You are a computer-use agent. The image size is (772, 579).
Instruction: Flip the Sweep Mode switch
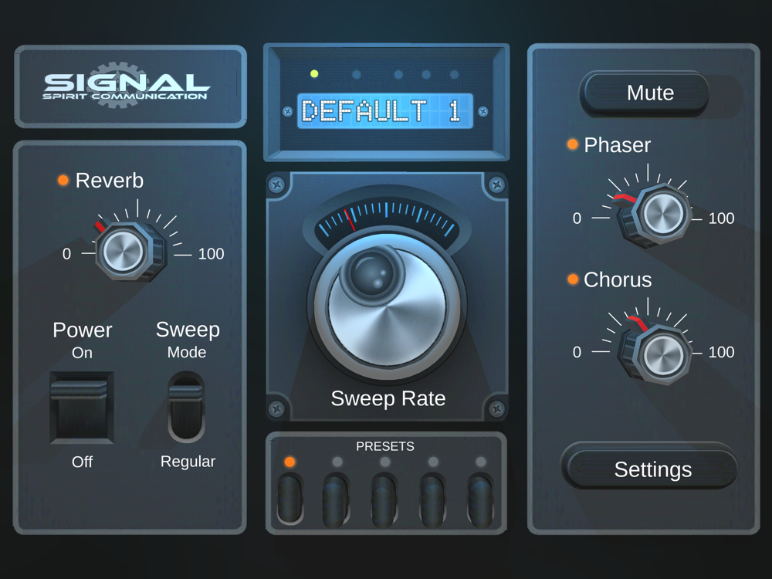186,407
